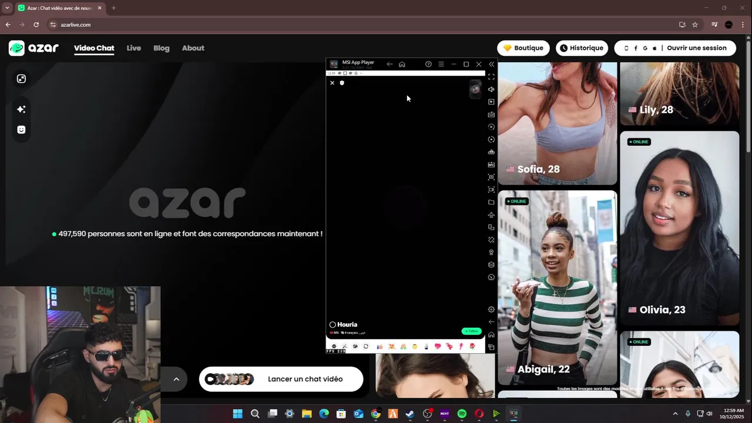
Task: Open the set location icon in MSI sidebar
Action: (491, 252)
